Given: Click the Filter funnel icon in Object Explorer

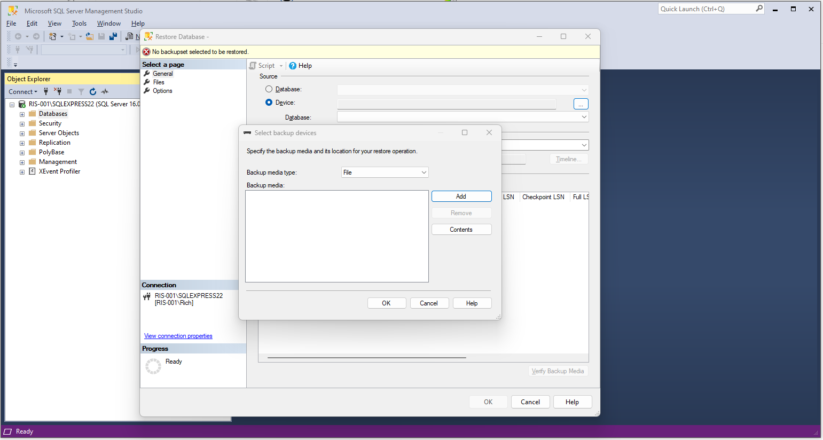Looking at the screenshot, I should (81, 92).
